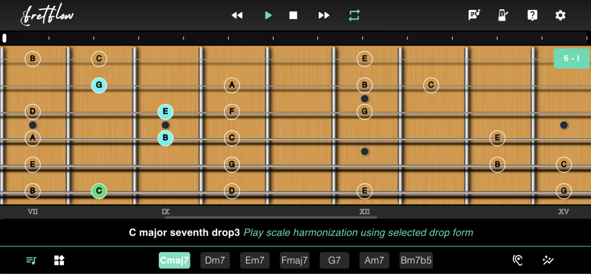The image size is (591, 274).
Task: Click the XV fret number label
Action: coord(563,212)
